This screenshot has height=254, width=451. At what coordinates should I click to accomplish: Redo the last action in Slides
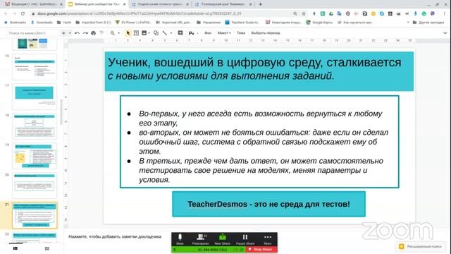tap(85, 33)
